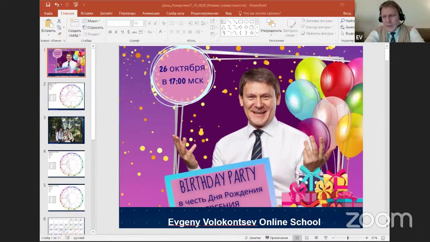Click the Format Painter brush icon
430x242 pixels.
pos(59,34)
